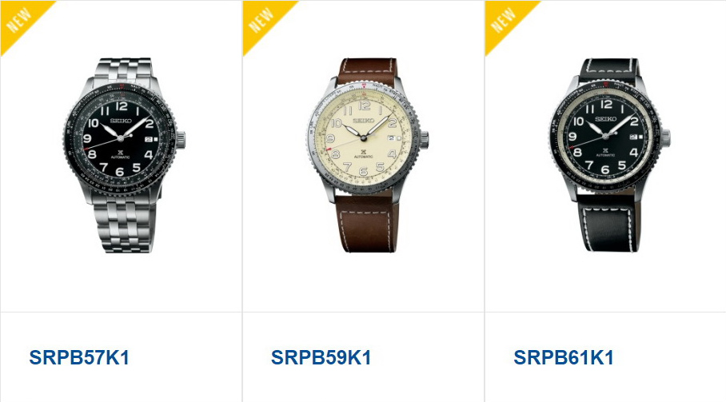Image resolution: width=726 pixels, height=402 pixels.
Task: Click the lower brown leather strap
Action: pyautogui.click(x=366, y=224)
